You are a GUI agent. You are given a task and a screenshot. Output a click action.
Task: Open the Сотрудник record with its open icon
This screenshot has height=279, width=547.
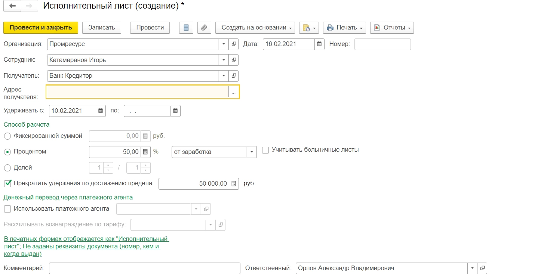(x=234, y=60)
